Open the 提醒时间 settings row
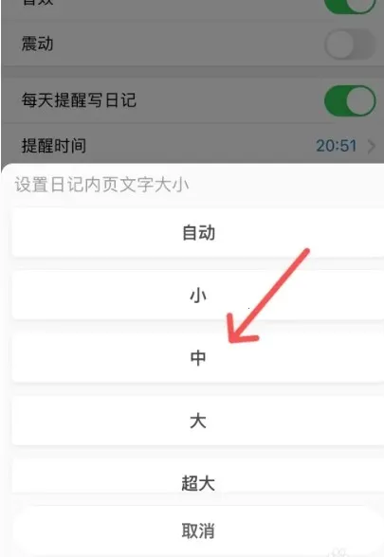 click(192, 146)
